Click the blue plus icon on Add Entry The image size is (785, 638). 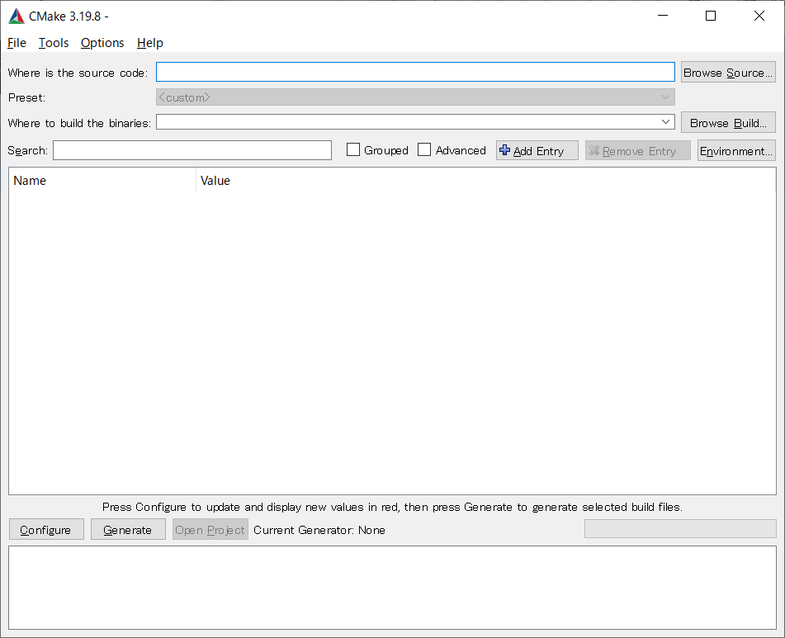click(x=504, y=150)
